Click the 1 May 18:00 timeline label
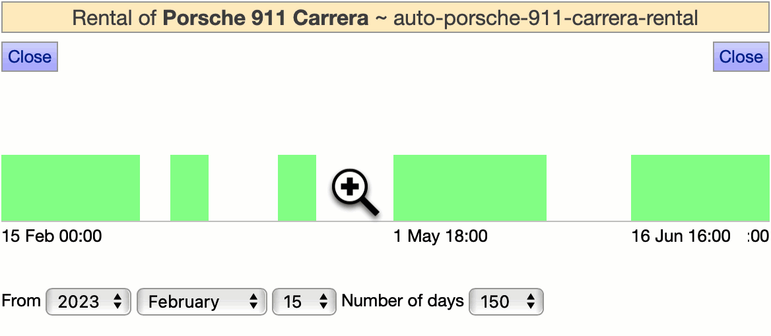The image size is (771, 336). pos(441,236)
